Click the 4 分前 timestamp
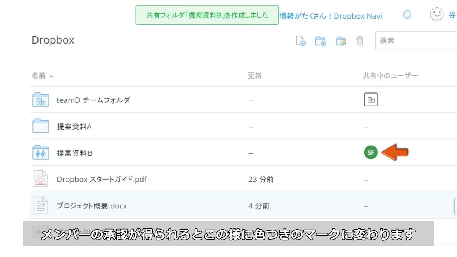 tap(259, 206)
